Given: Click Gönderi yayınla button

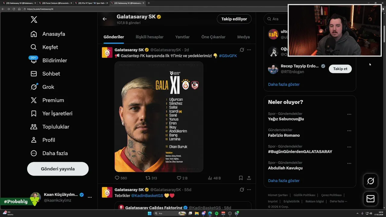Looking at the screenshot, I should (58, 169).
